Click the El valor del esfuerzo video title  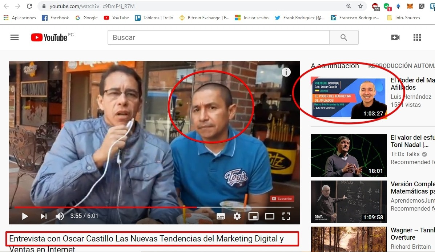pos(413,141)
